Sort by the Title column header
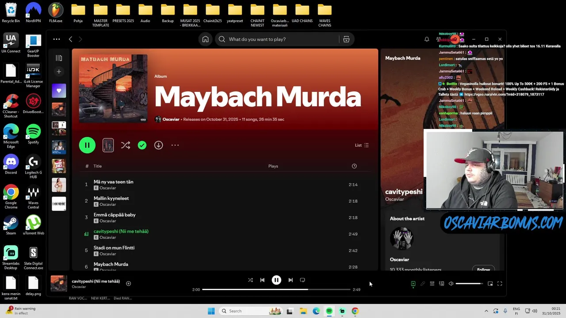 coord(98,166)
